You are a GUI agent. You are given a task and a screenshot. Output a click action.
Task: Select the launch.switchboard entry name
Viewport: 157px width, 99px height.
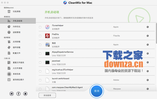[x=60, y=78]
